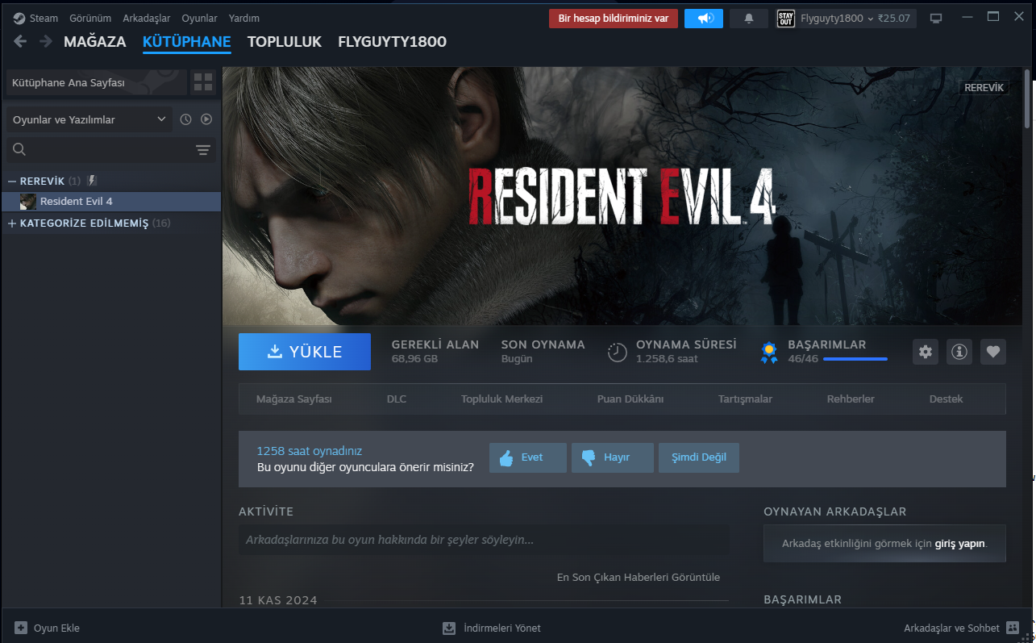This screenshot has height=643, width=1036.
Task: Click the back navigation arrow
Action: point(20,42)
